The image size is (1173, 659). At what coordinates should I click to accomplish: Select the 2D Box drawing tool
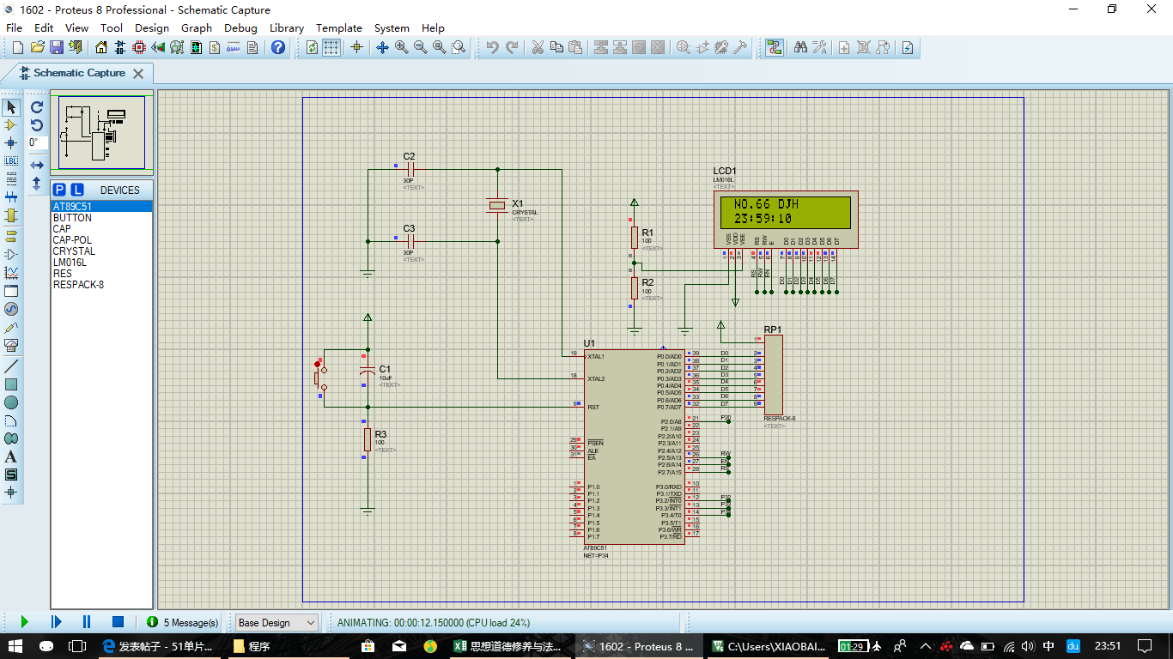(11, 384)
